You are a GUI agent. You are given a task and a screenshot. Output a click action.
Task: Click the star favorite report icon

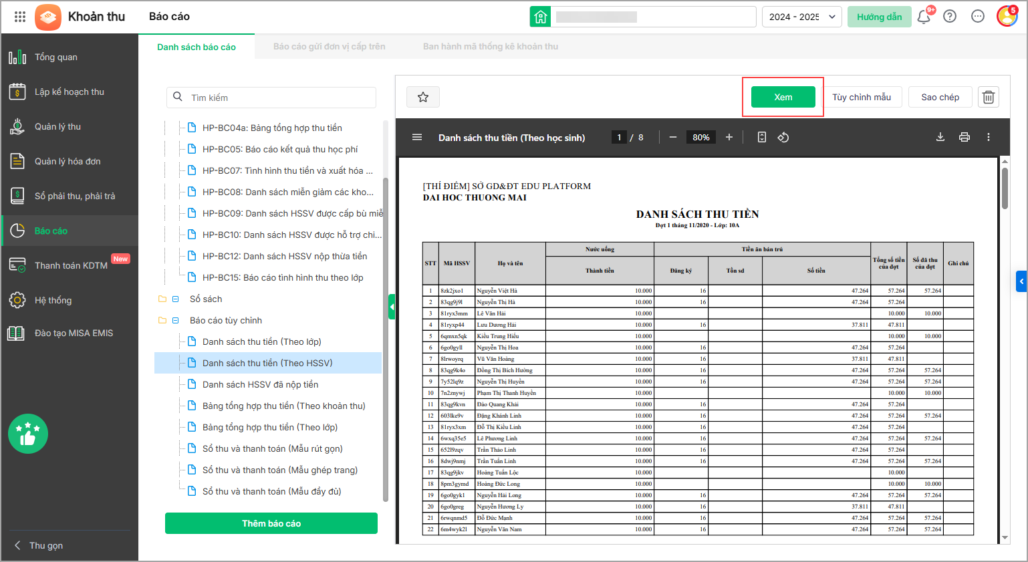tap(422, 98)
